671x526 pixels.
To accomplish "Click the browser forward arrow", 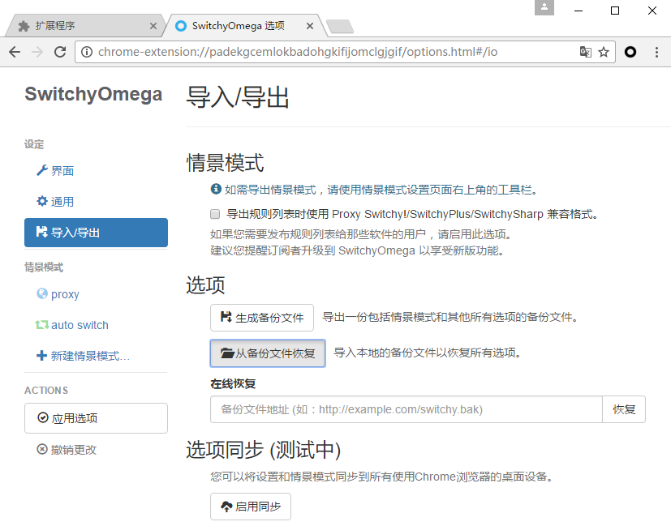I will (37, 52).
